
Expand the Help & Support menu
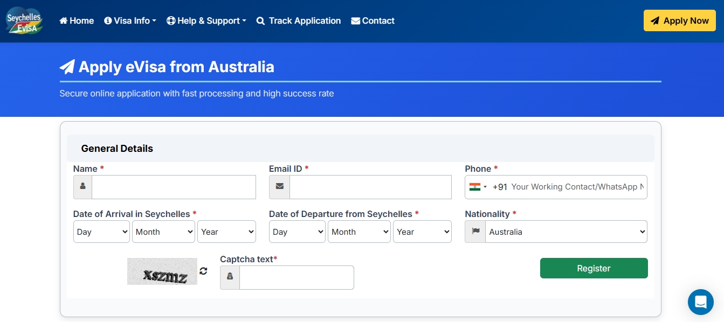point(206,20)
